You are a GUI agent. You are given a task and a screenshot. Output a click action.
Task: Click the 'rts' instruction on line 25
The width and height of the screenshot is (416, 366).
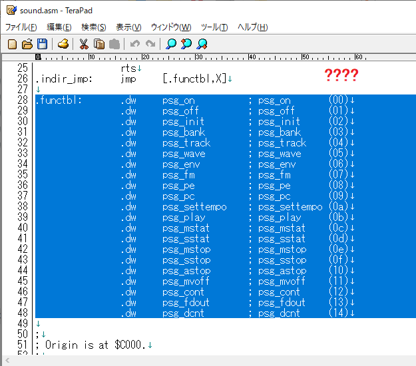[128, 69]
